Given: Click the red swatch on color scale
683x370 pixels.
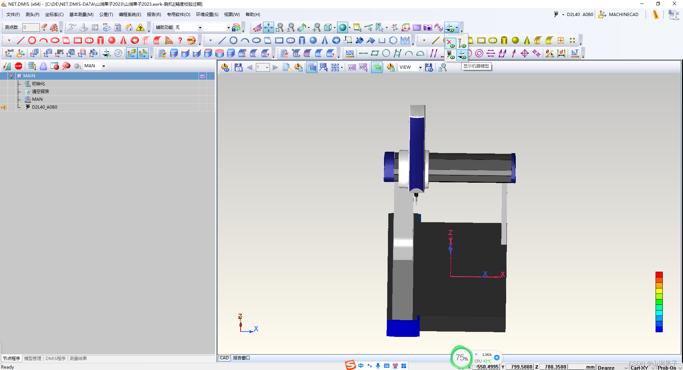Looking at the screenshot, I should click(x=659, y=275).
